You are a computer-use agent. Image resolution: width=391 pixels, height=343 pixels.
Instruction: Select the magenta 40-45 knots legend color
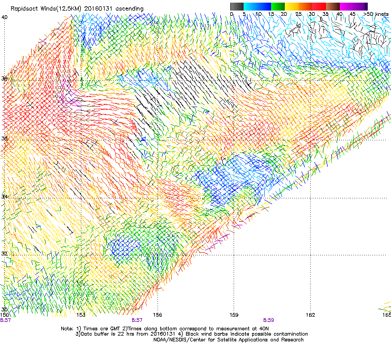[347, 6]
